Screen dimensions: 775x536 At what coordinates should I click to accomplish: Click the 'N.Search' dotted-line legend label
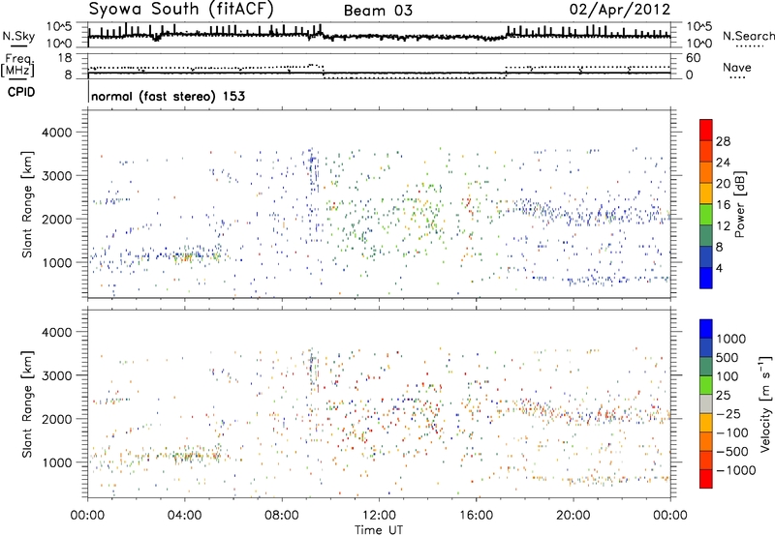(x=748, y=36)
